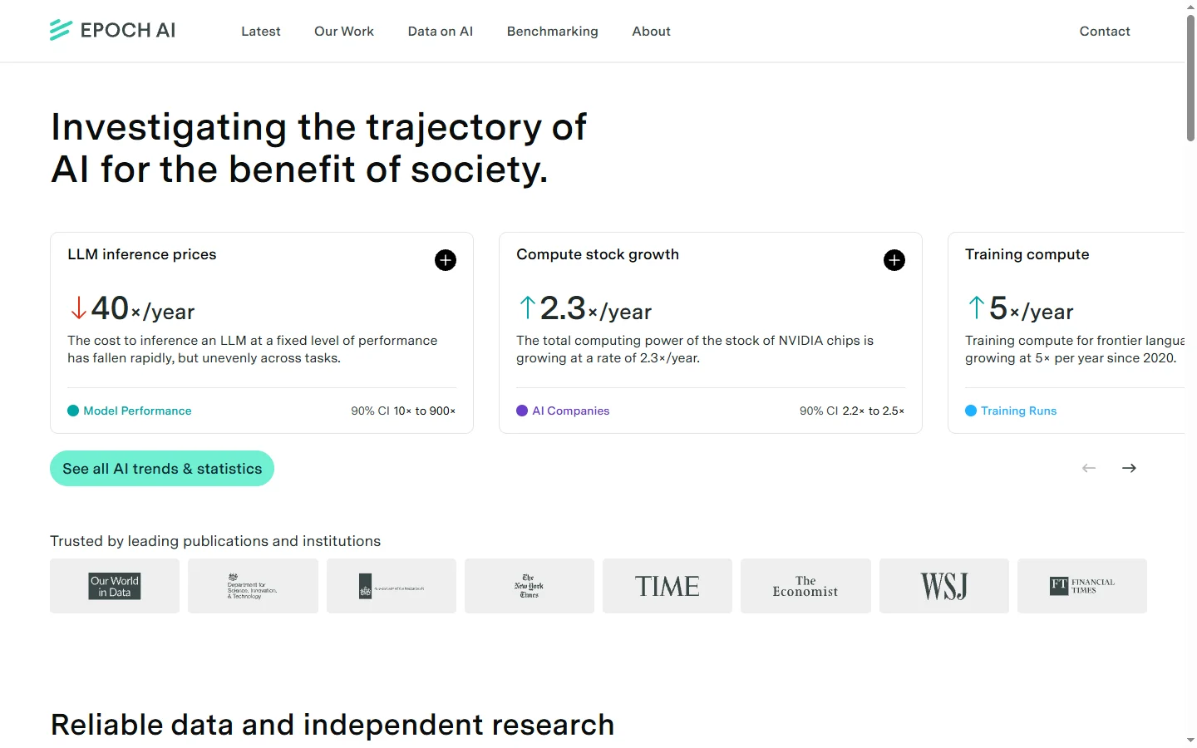Go to next trends carousel slide
Viewport: 1197px width, 748px height.
[1129, 468]
